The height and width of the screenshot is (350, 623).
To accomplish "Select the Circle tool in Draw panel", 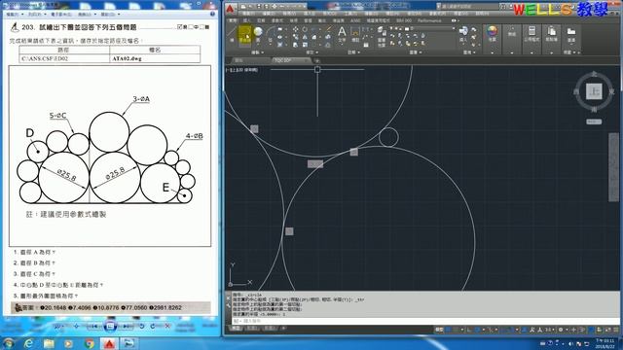I will [x=258, y=34].
